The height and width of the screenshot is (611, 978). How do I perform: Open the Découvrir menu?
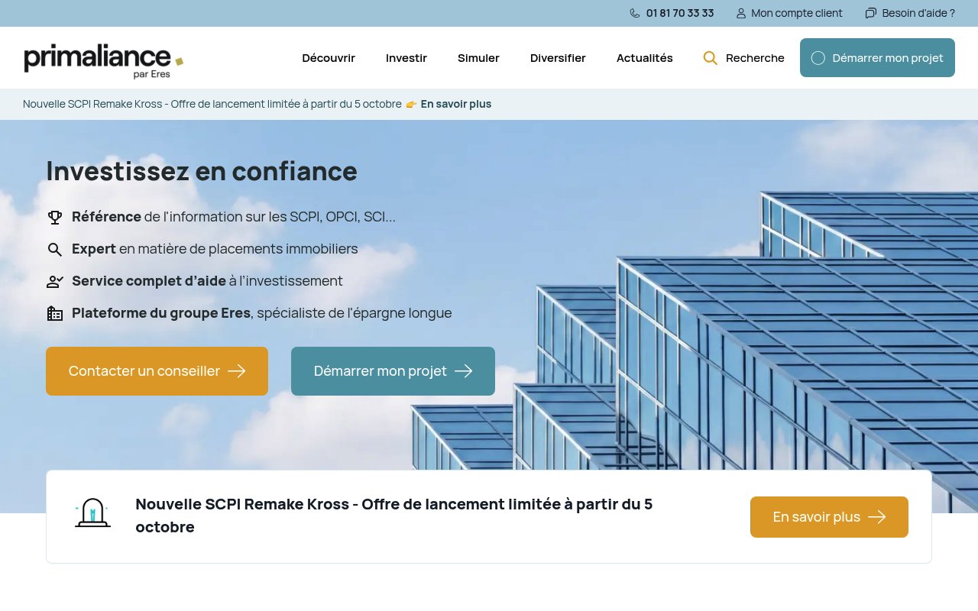[329, 58]
